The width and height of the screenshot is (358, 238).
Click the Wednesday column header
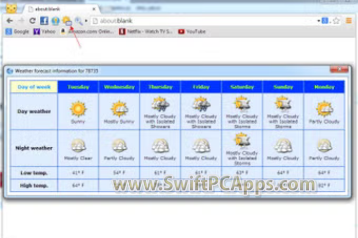119,87
